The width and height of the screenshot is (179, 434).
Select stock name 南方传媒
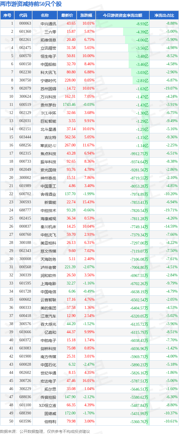pyautogui.click(x=48, y=356)
